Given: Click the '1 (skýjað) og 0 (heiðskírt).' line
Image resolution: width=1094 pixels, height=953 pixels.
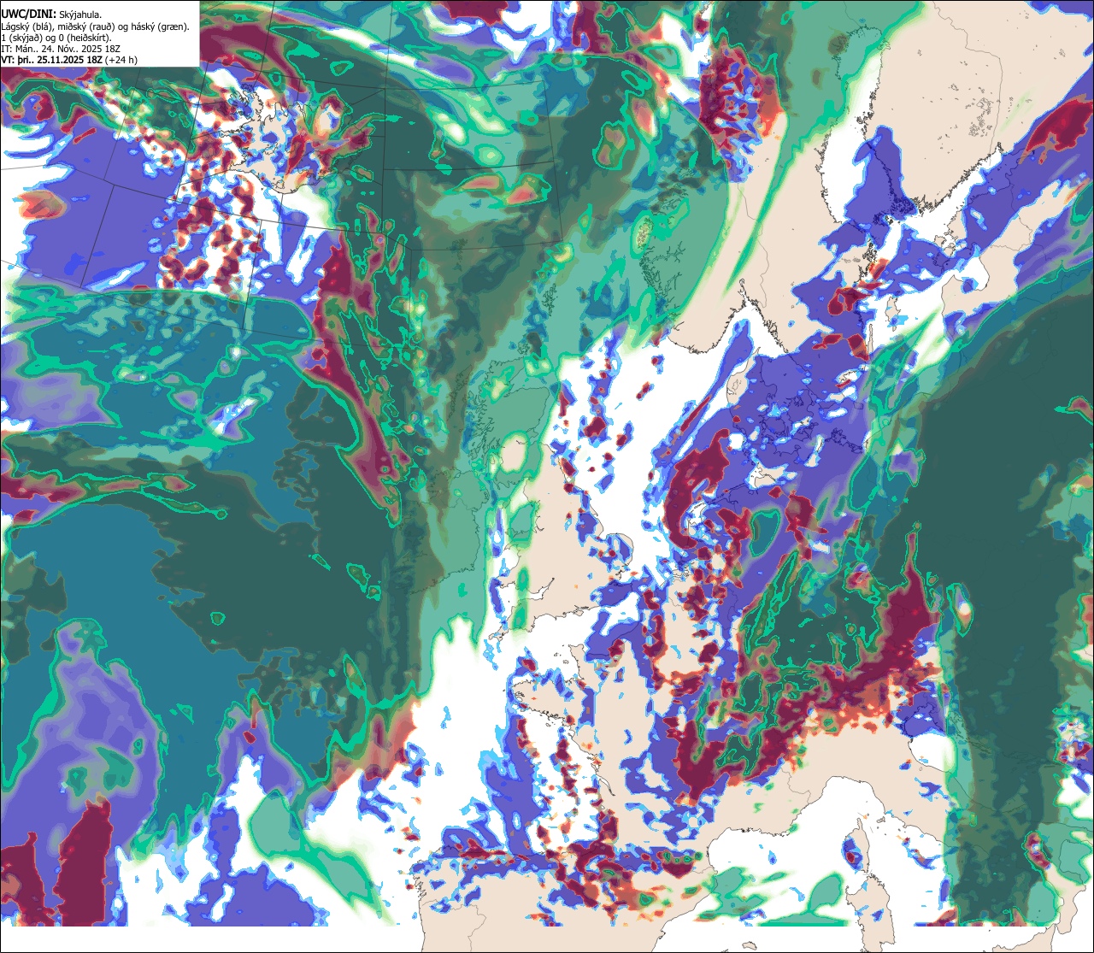Looking at the screenshot, I should (56, 38).
